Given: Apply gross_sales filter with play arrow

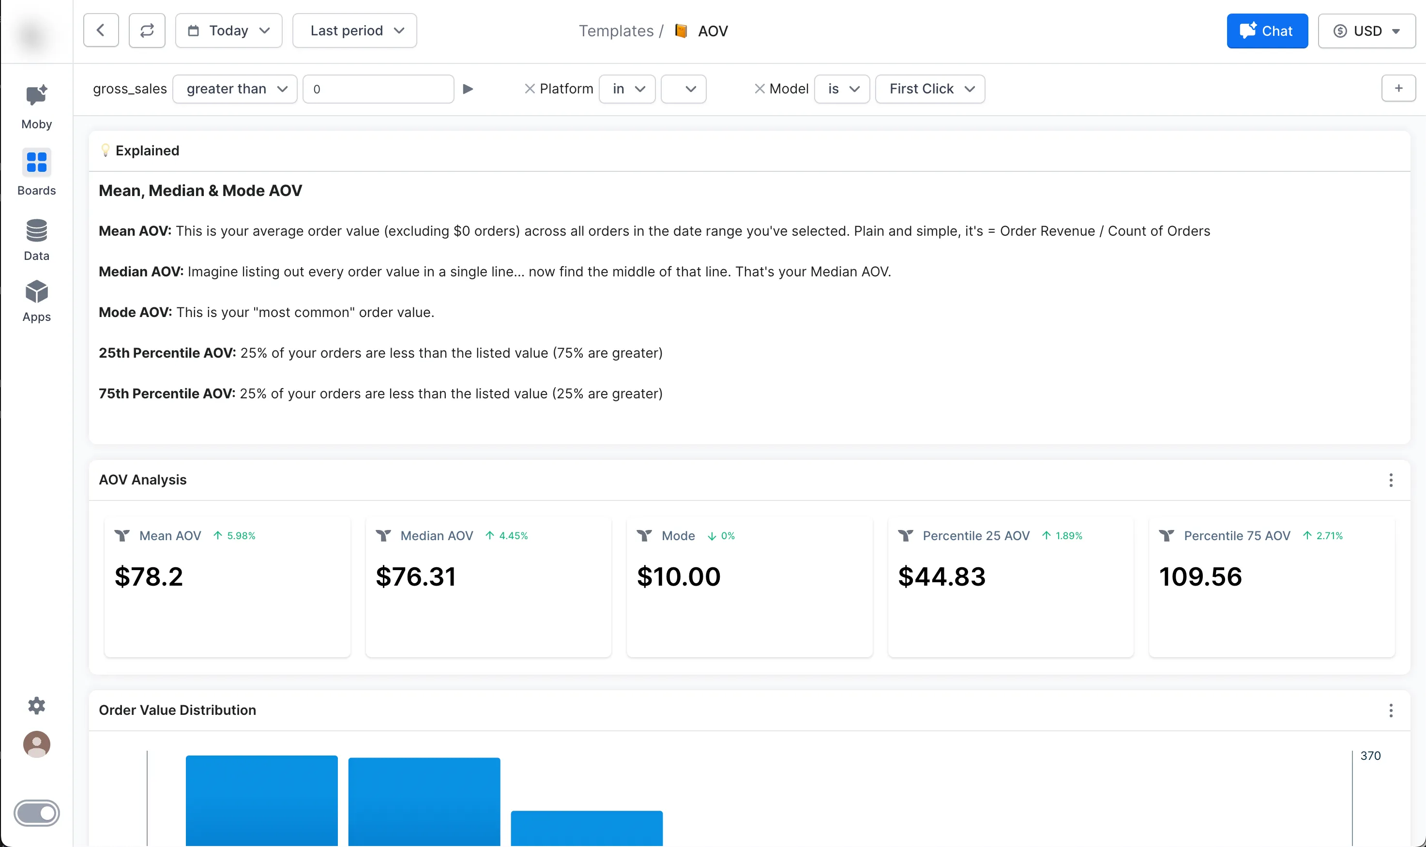Looking at the screenshot, I should pos(468,89).
